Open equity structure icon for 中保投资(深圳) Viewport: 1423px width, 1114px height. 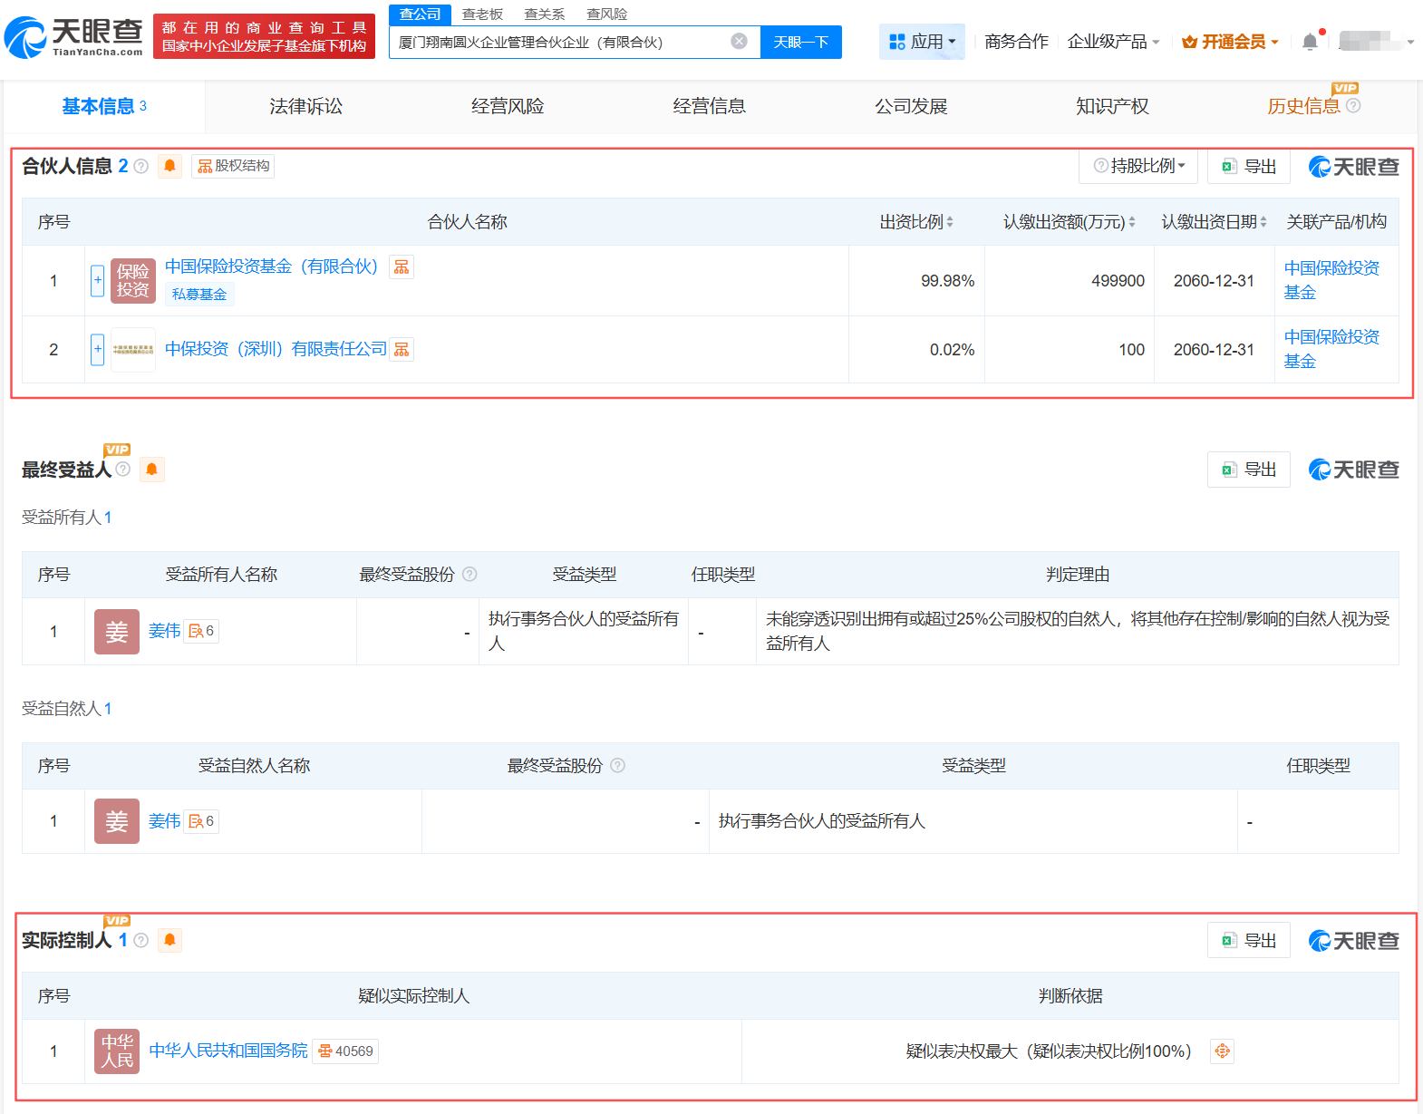coord(402,349)
